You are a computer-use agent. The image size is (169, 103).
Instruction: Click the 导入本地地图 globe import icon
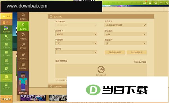(101, 69)
